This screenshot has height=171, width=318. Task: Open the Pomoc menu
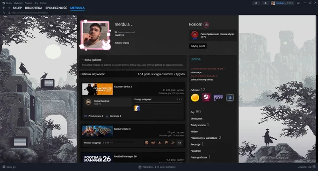coord(43,3)
